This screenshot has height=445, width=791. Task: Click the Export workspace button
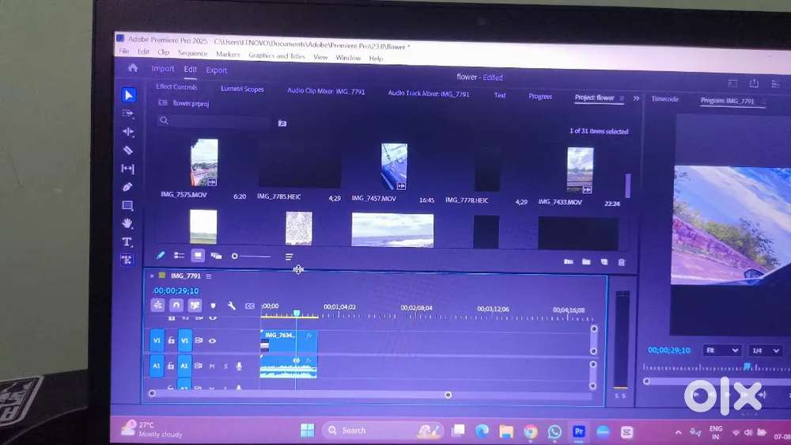click(x=217, y=70)
